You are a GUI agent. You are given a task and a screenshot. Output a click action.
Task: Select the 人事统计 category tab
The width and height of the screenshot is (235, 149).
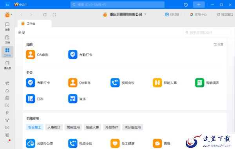[54, 127]
